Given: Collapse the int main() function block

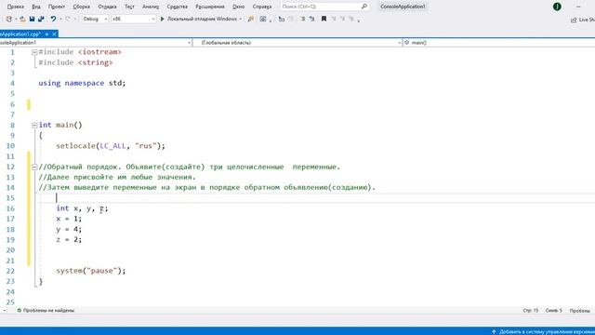Looking at the screenshot, I should 34,125.
